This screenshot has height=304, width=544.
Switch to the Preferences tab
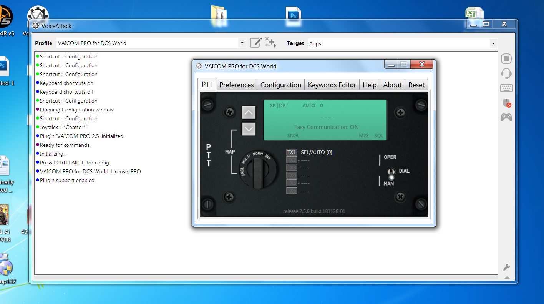pos(237,85)
